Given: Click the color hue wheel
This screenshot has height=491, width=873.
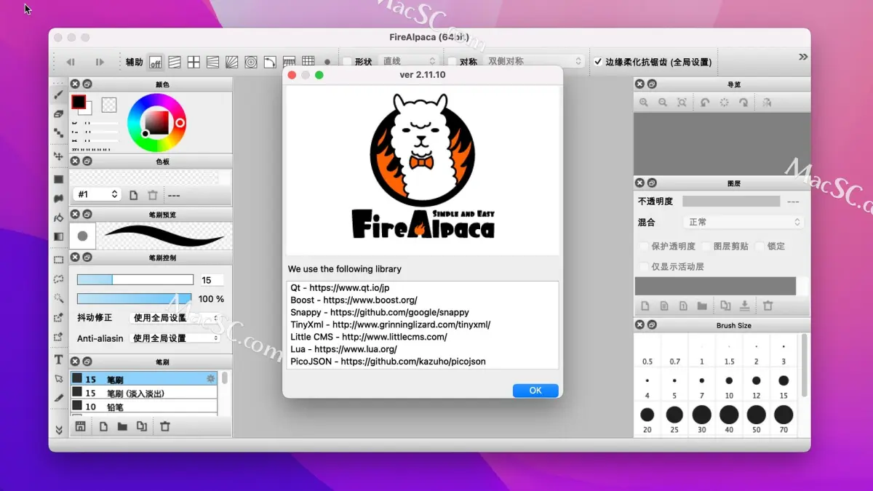Looking at the screenshot, I should coord(156,121).
